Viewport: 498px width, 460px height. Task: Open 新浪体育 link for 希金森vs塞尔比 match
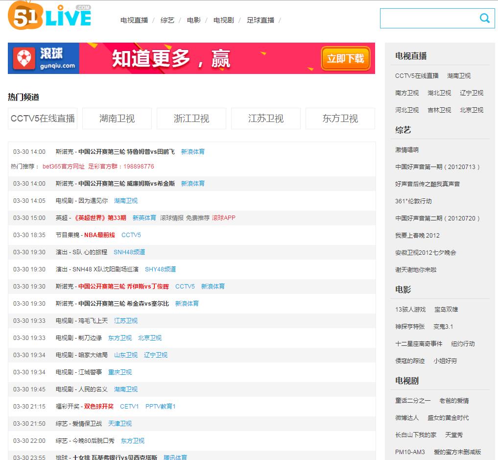pyautogui.click(x=187, y=304)
